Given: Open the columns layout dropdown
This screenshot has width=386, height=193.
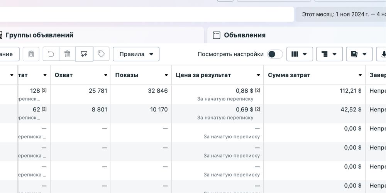Looking at the screenshot, I should [300, 54].
